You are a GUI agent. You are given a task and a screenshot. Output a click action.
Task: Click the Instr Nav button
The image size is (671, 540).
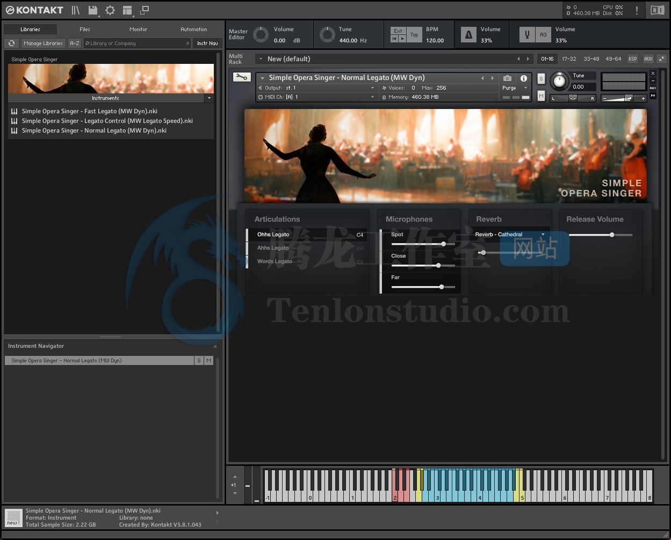[x=207, y=43]
